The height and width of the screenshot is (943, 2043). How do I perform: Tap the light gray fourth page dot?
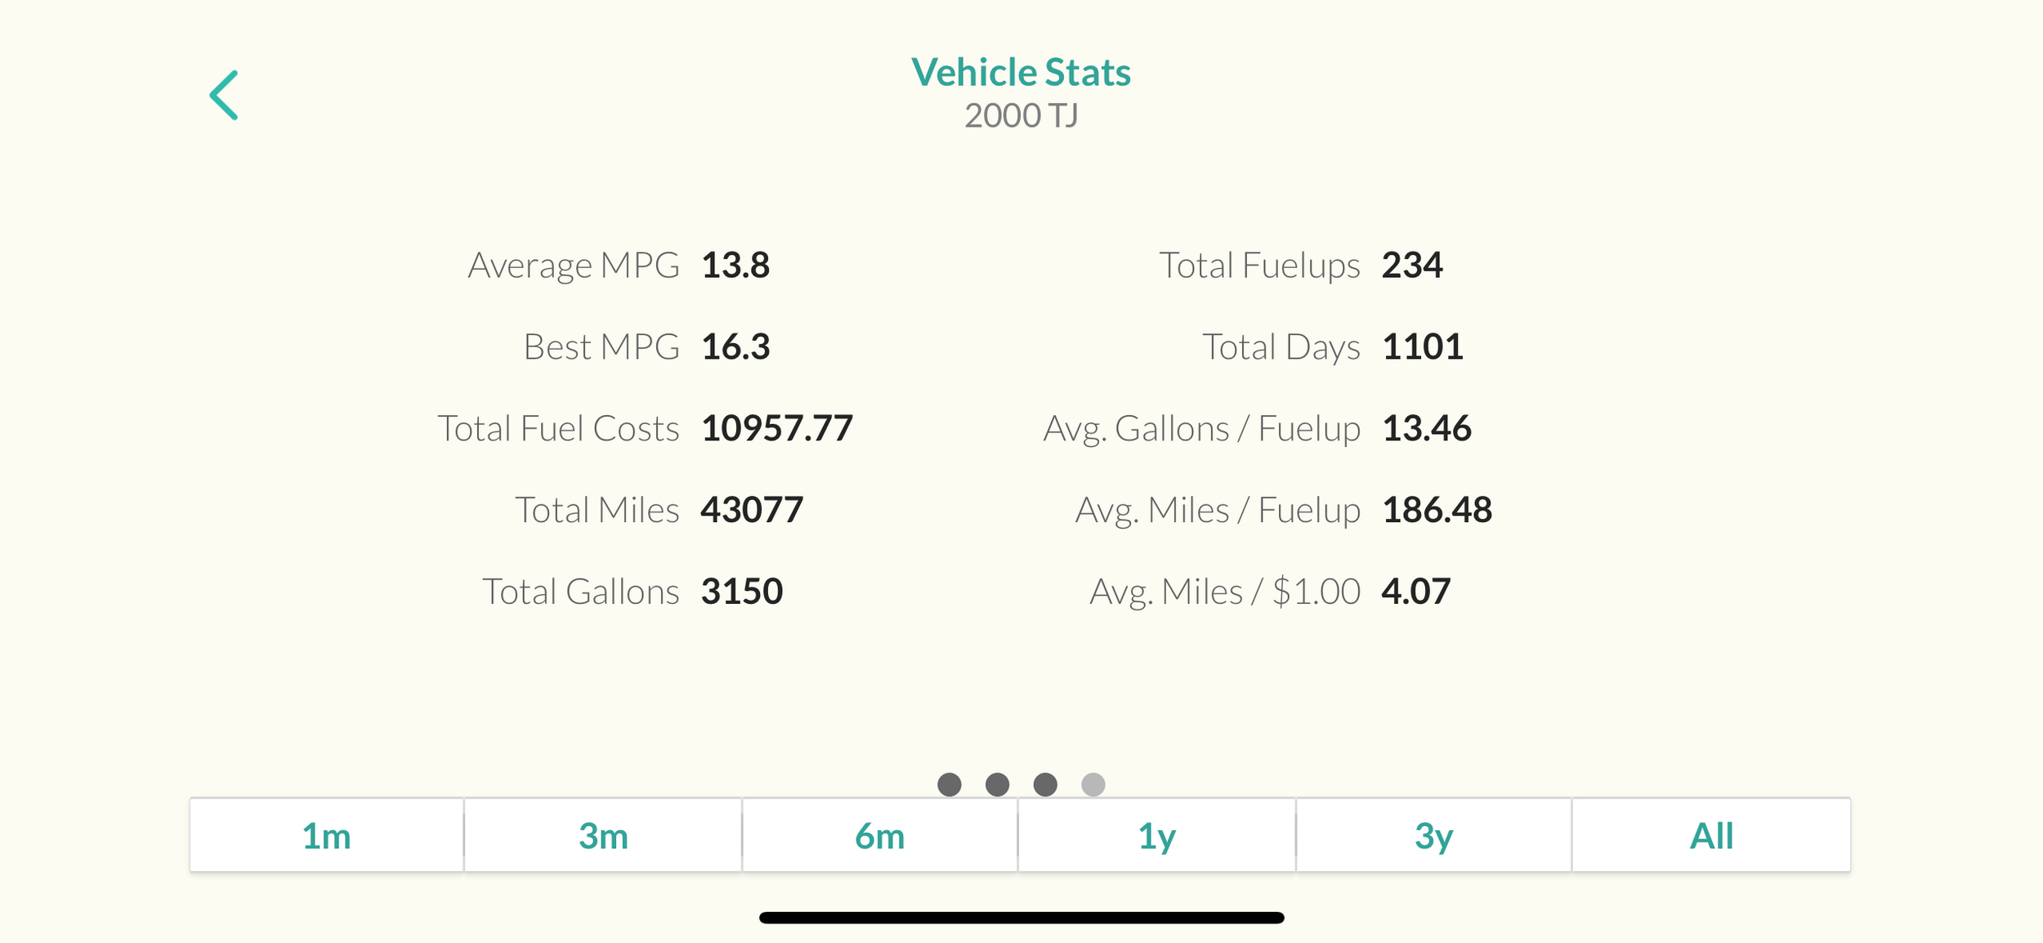(x=1093, y=784)
